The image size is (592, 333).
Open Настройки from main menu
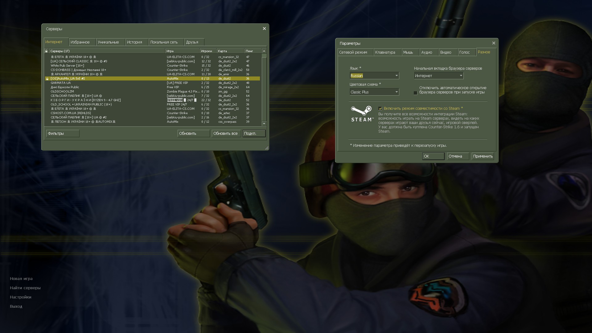pos(21,297)
